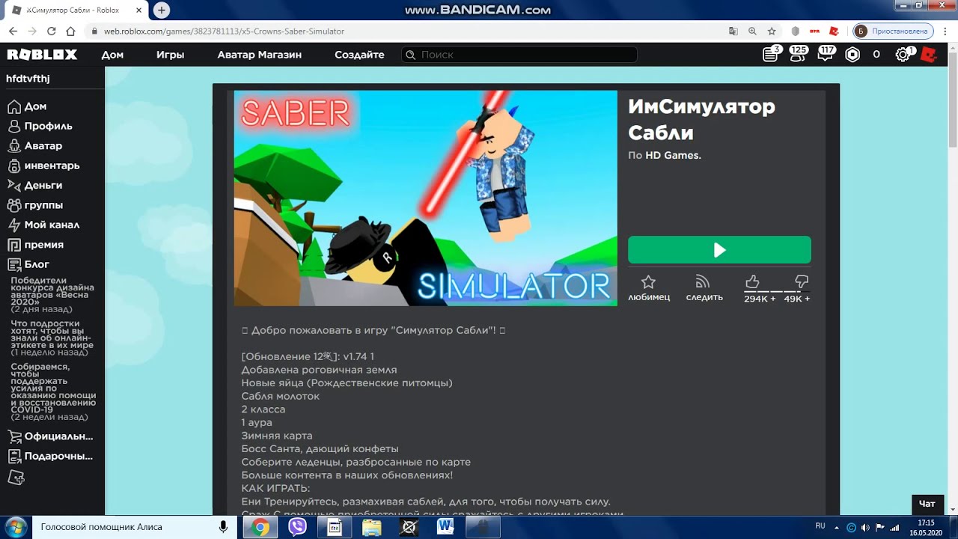Open the Robux balance icon
Image resolution: width=958 pixels, height=539 pixels.
pyautogui.click(x=852, y=54)
